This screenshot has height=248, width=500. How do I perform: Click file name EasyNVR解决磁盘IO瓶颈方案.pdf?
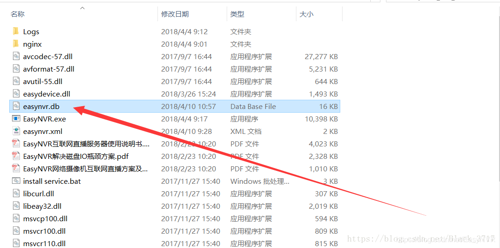pos(76,157)
